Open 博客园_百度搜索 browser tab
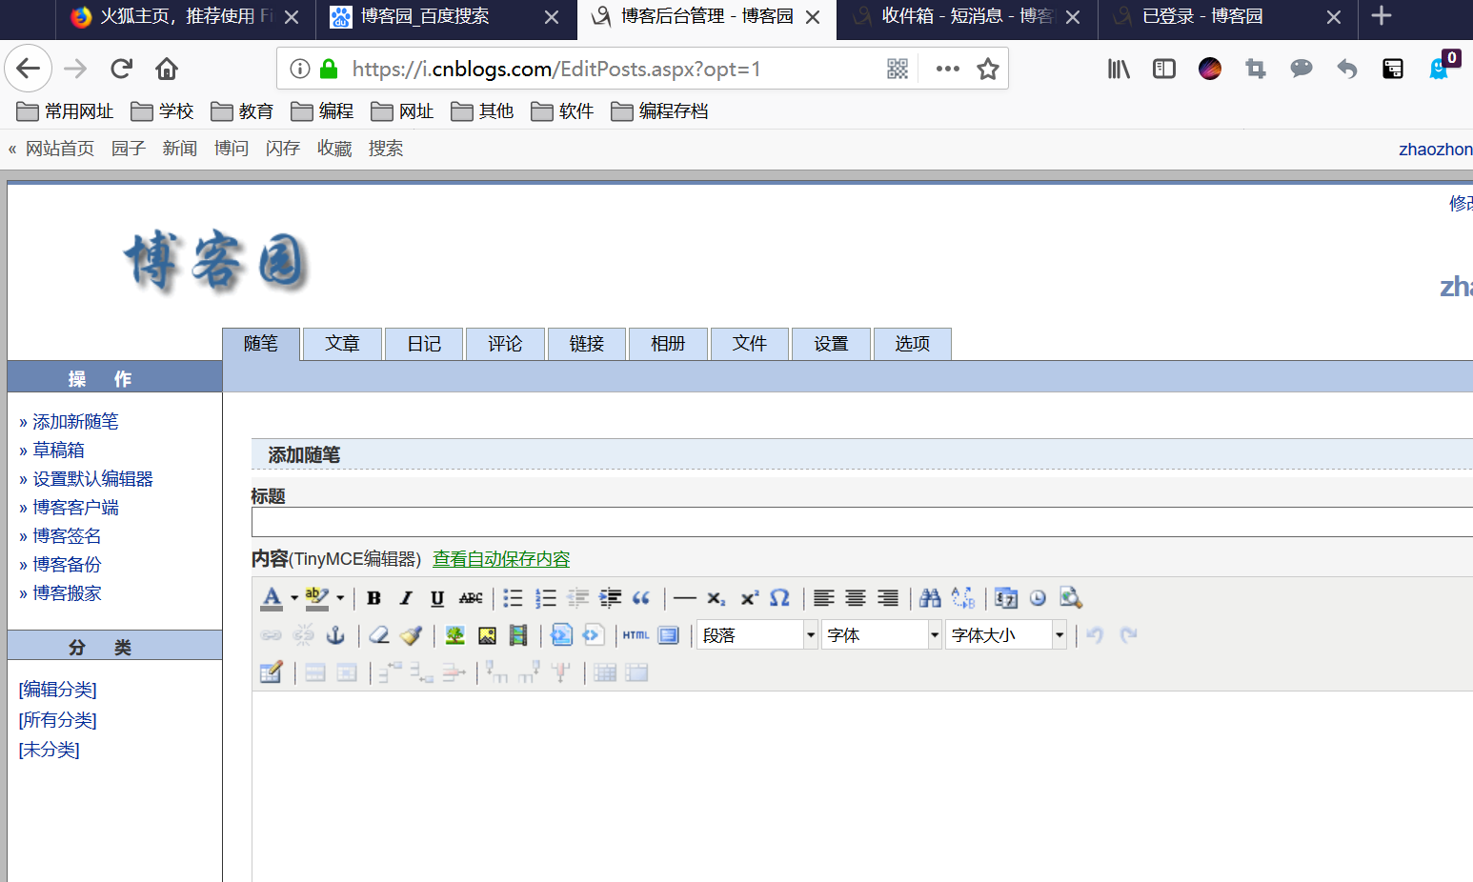 pos(425,16)
